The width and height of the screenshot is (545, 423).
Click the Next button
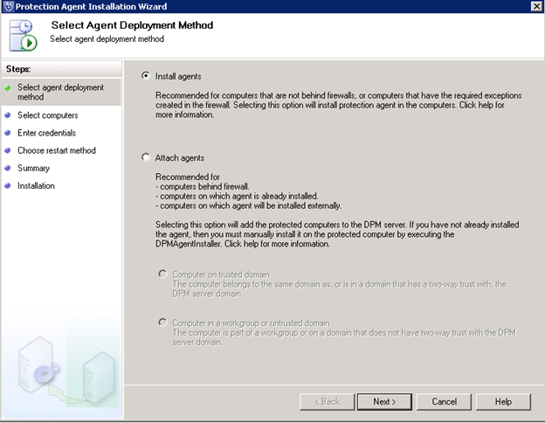click(x=384, y=402)
